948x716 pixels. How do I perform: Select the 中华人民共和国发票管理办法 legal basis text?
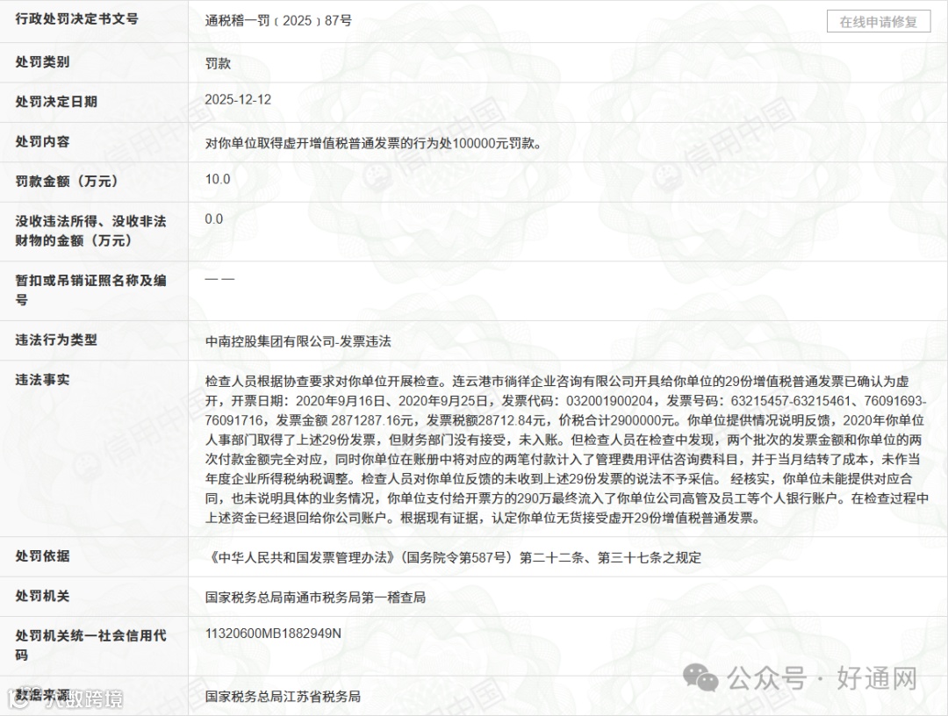coord(454,558)
